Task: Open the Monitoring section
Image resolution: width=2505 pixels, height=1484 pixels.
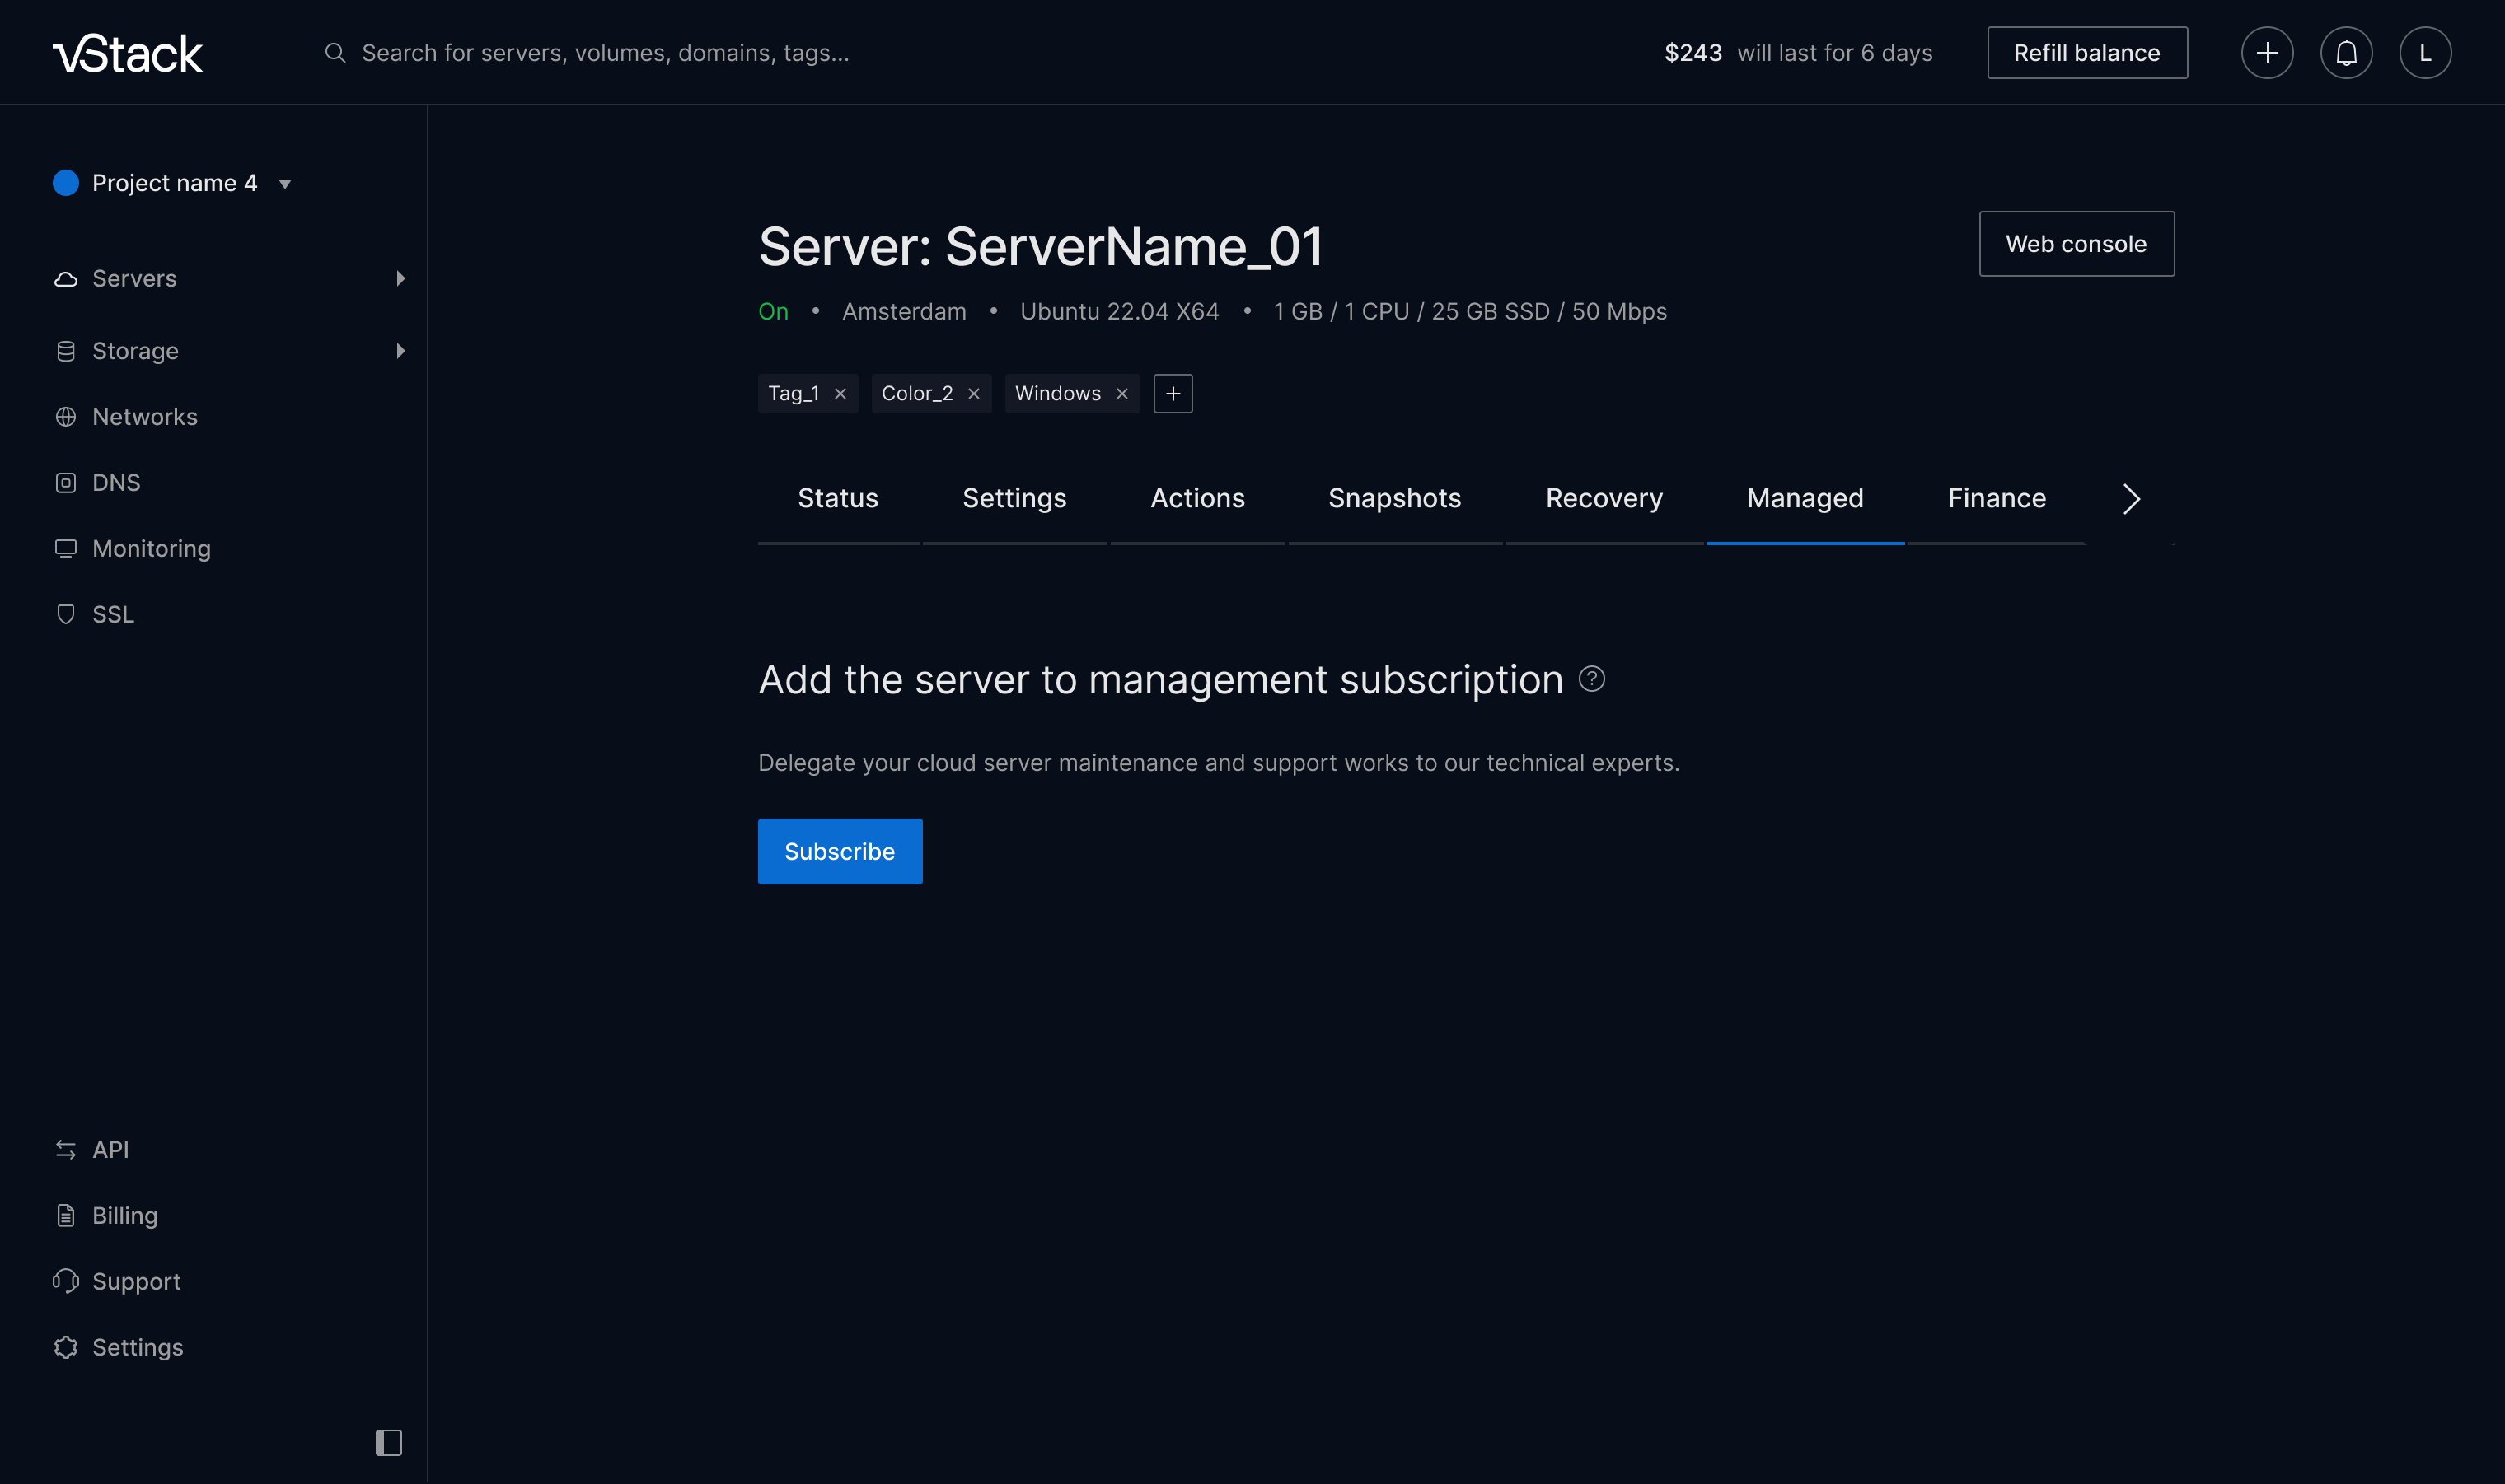Action: 151,549
